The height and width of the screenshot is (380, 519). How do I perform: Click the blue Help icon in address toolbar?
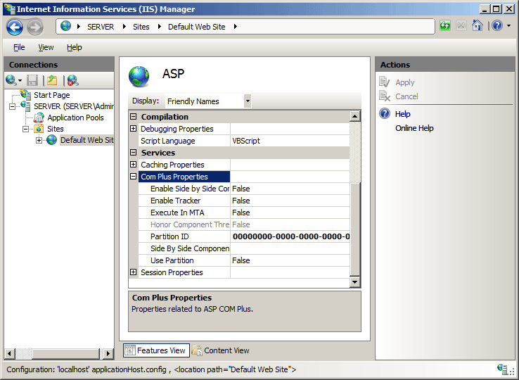pyautogui.click(x=497, y=26)
